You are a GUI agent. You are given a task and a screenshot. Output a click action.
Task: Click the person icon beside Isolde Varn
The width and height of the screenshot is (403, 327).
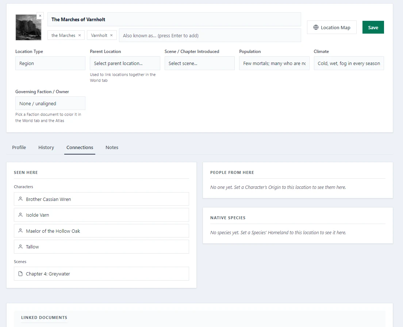tap(20, 215)
